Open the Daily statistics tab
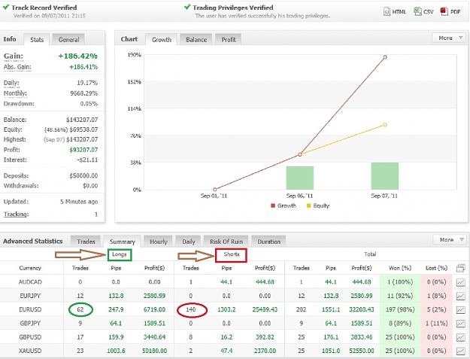Image resolution: width=470 pixels, height=359 pixels. [x=189, y=242]
